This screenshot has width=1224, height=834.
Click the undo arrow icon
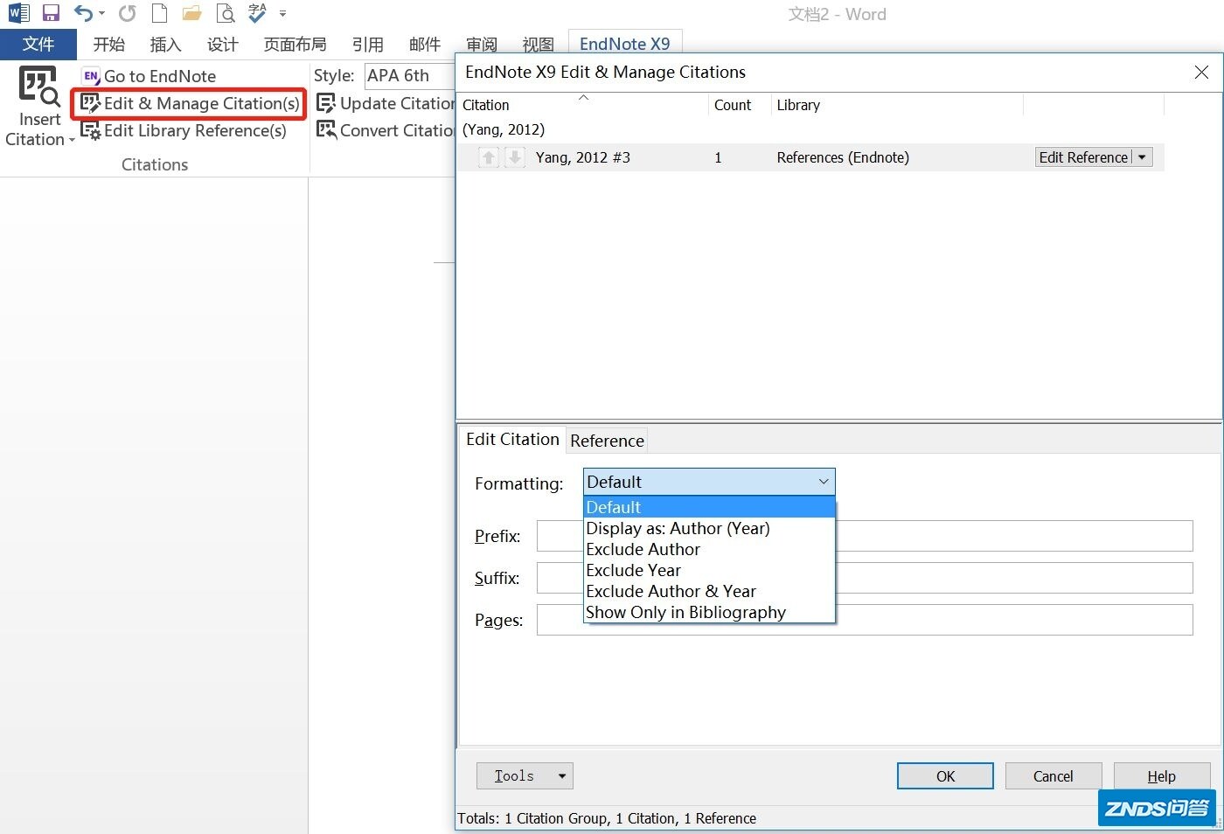(83, 13)
